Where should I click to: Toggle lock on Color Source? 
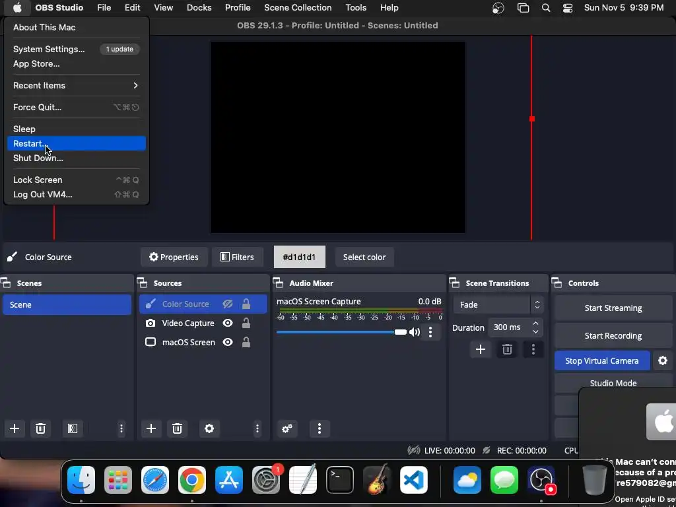[x=246, y=304]
